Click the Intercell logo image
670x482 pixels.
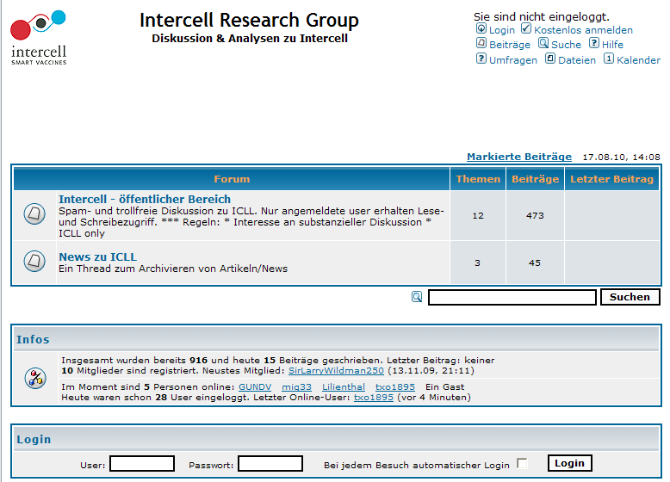(x=38, y=38)
